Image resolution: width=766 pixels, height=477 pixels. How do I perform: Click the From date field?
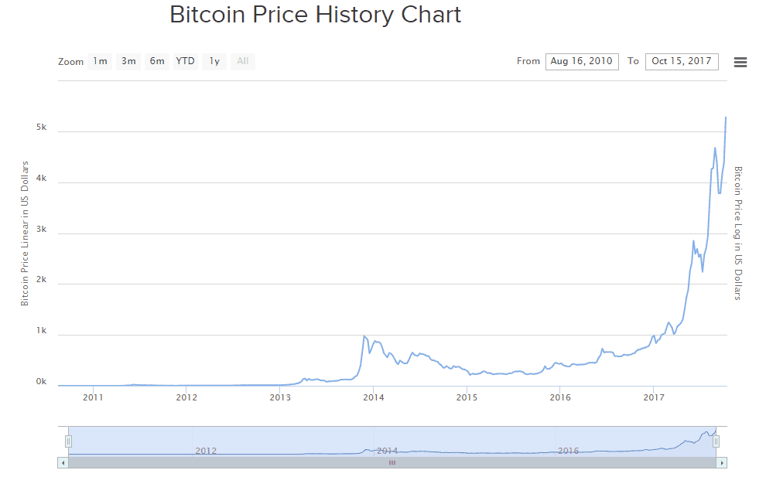click(x=582, y=62)
